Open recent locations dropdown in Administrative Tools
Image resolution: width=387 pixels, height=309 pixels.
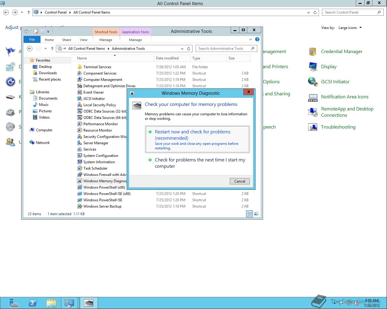click(45, 49)
